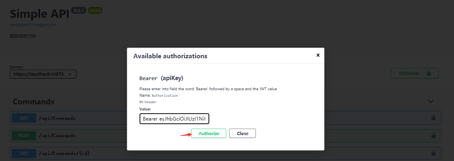Click the lock icon on GET /api/Commands/{id}
Viewport: 454px width, 161px height.
click(x=433, y=153)
